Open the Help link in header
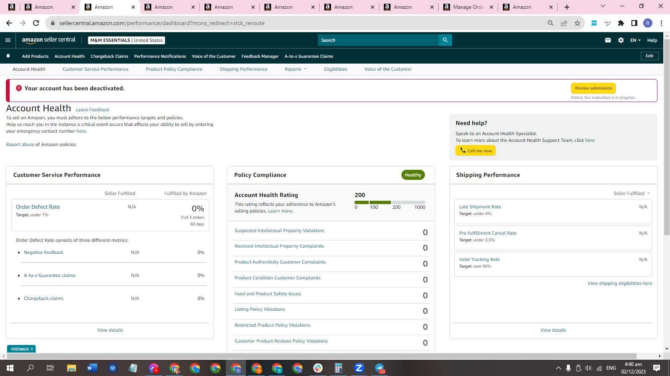The width and height of the screenshot is (670, 376). 652,40
